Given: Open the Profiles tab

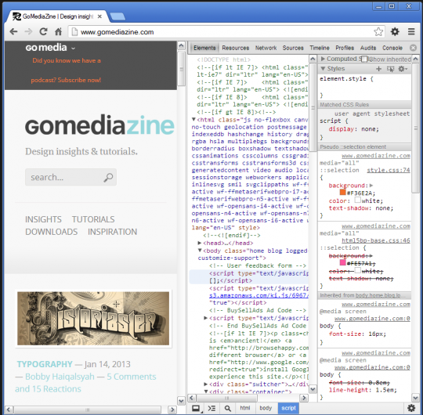Looking at the screenshot, I should click(x=345, y=48).
